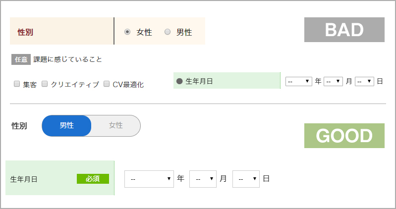Open the small year dropdown in BAD example

pyautogui.click(x=298, y=81)
